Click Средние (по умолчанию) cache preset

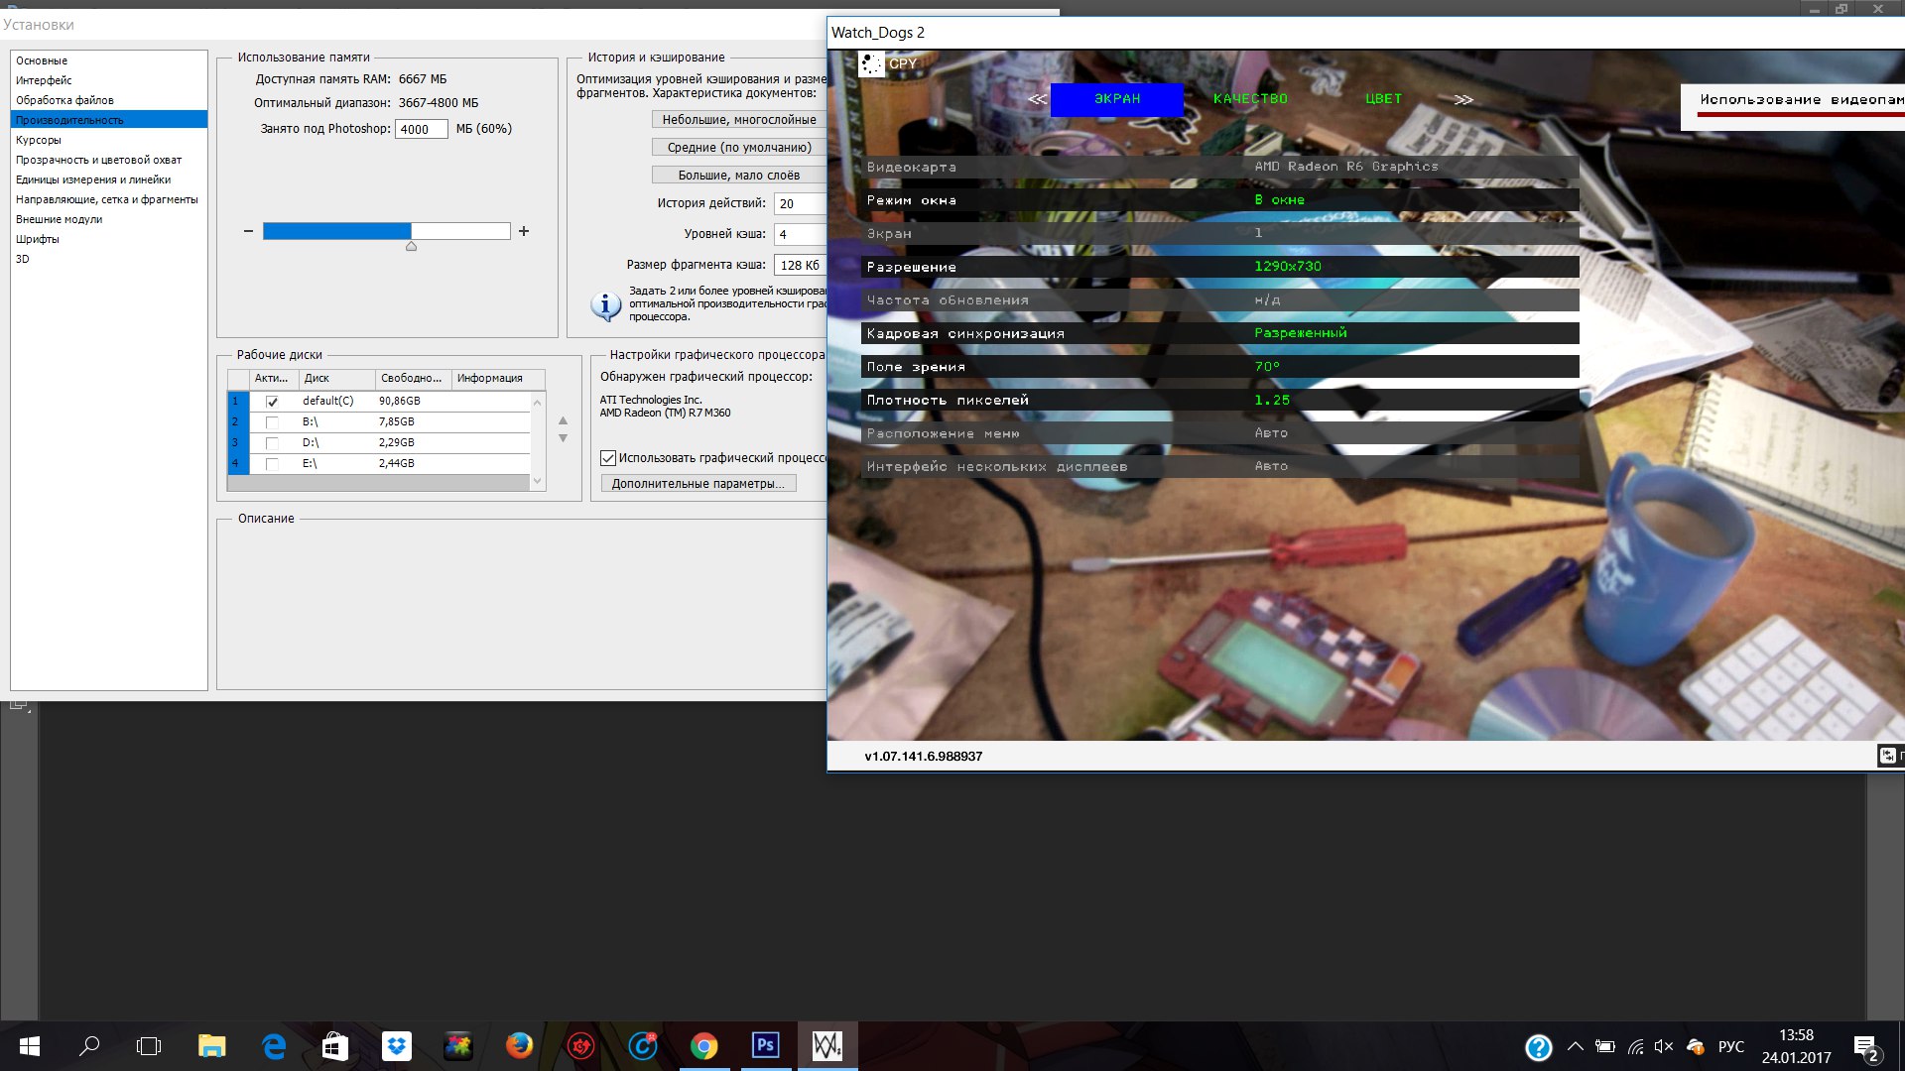739,148
